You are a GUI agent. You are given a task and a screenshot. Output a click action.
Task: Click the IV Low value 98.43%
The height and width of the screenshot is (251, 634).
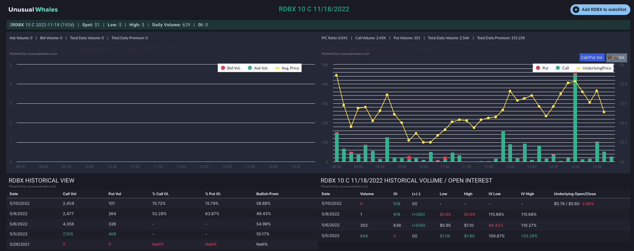tap(496, 225)
